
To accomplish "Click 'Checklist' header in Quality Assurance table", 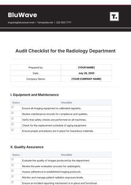I will 67,155.
